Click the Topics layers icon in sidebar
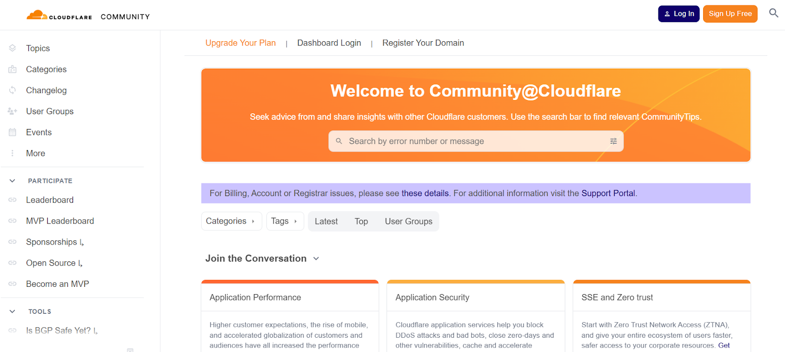Screen dimensions: 785x352 click(x=12, y=48)
